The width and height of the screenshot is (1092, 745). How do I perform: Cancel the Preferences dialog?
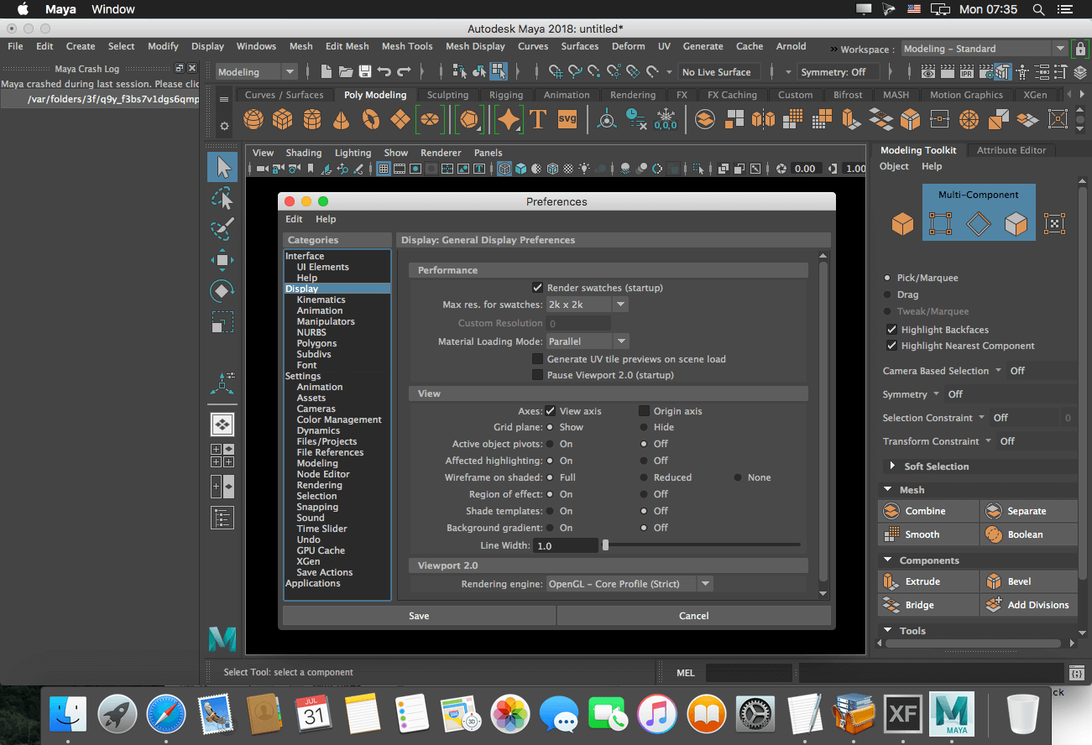coord(694,616)
